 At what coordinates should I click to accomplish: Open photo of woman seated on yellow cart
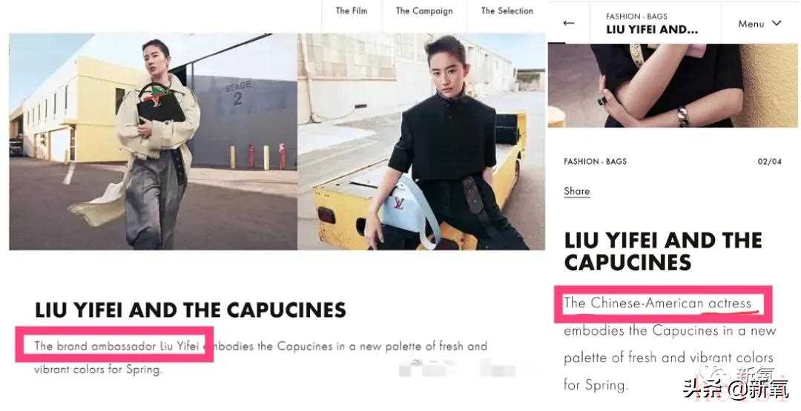tap(421, 141)
